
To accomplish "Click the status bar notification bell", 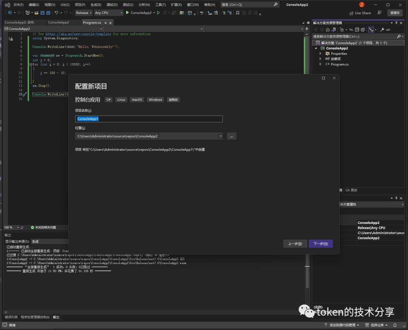I will (x=395, y=325).
